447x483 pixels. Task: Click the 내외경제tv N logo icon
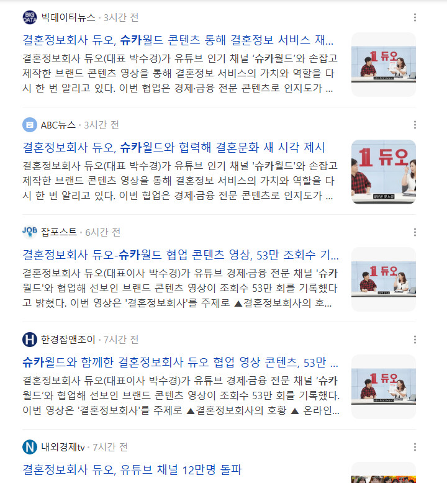click(30, 447)
